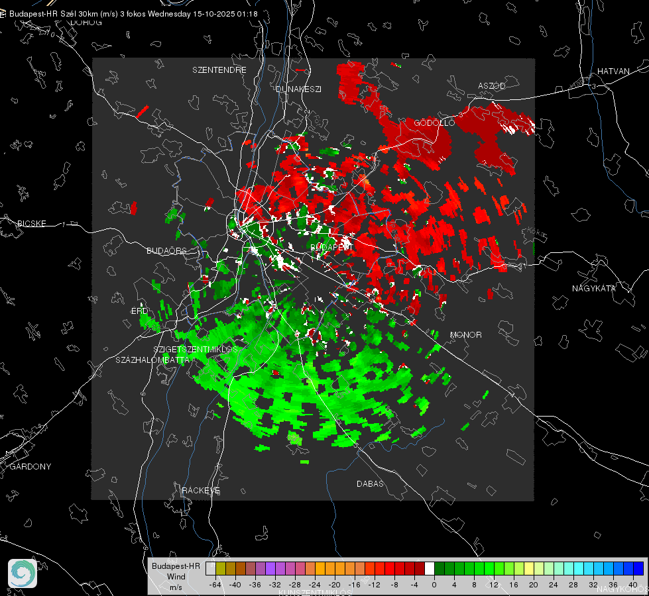Click the 16 legend value
This screenshot has height=596, width=649.
(514, 585)
